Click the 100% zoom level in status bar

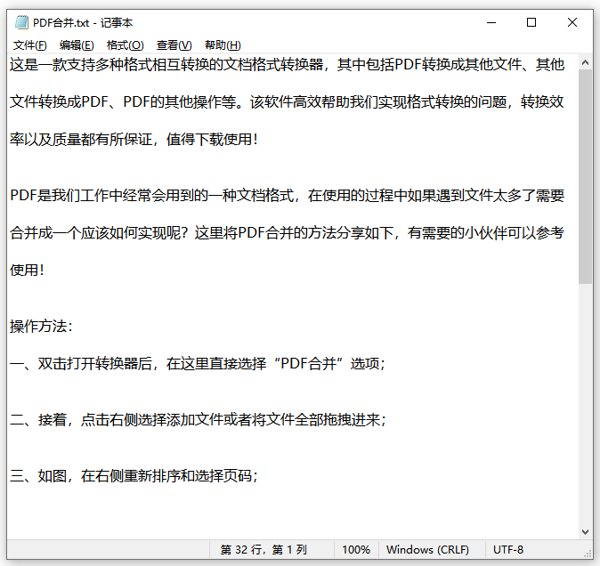pos(356,550)
